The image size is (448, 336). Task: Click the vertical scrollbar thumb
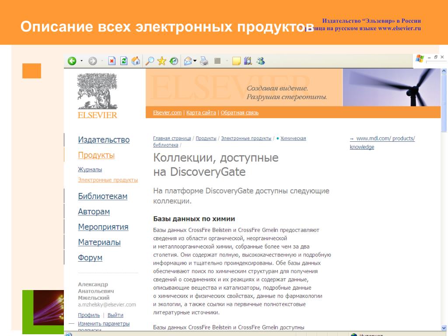[x=444, y=103]
